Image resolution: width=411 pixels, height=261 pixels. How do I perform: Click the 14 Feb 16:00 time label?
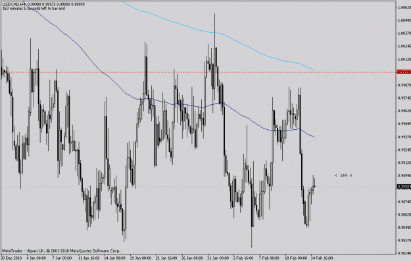pyautogui.click(x=322, y=258)
